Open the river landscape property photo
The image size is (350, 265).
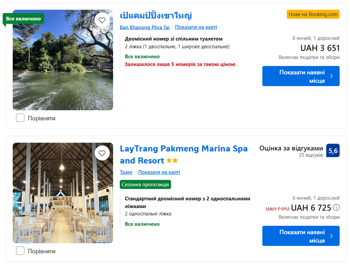pyautogui.click(x=63, y=60)
